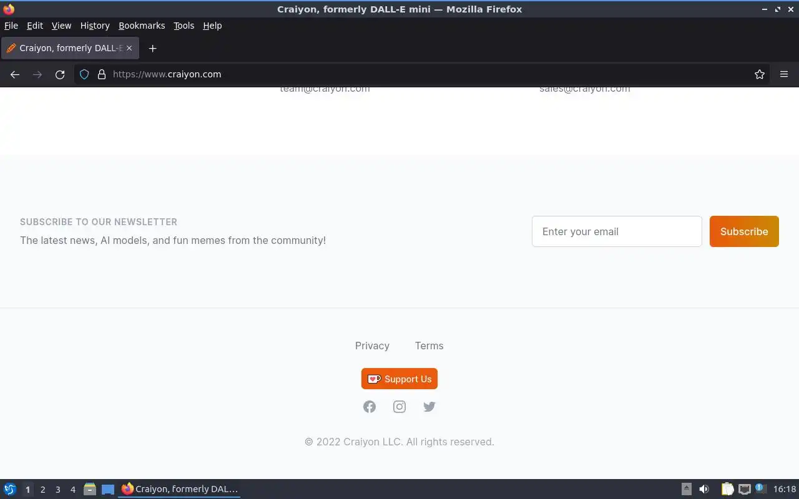Open a new tab with plus button
The height and width of the screenshot is (499, 799).
152,48
